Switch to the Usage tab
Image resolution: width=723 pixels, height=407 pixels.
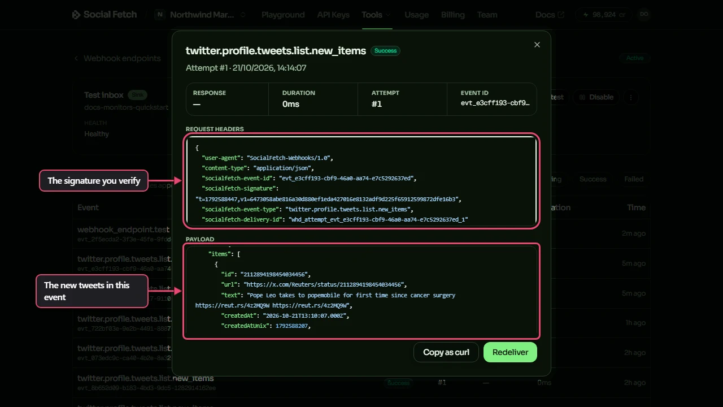click(416, 15)
